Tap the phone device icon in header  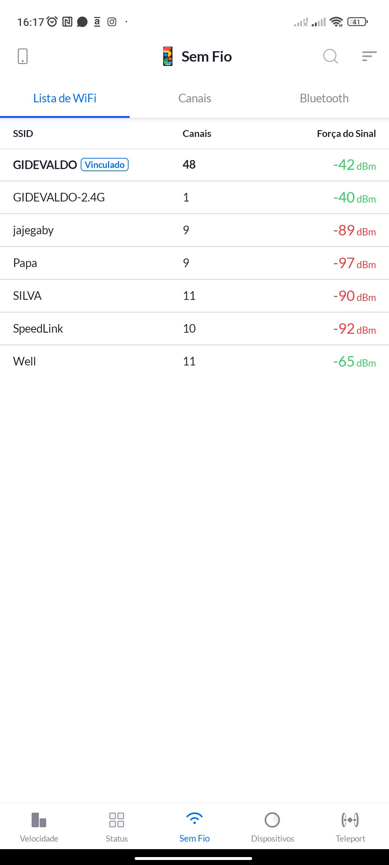pos(23,56)
